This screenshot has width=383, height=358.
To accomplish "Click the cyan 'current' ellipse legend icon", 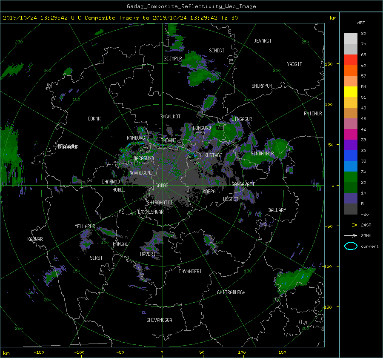I will point(351,246).
